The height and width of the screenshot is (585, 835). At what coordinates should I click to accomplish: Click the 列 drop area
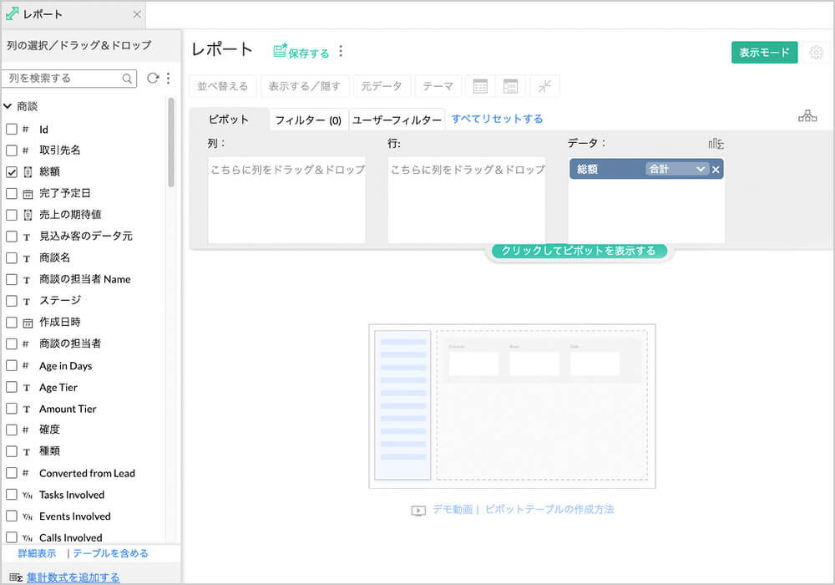point(286,201)
